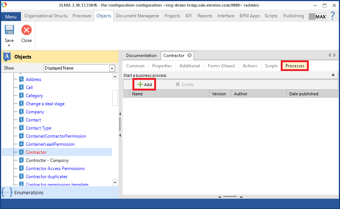
Task: Open the Processes menu tab
Action: point(82,16)
